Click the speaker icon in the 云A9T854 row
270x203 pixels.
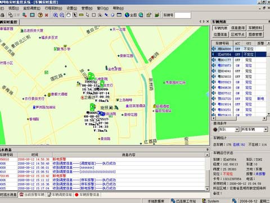(214, 54)
